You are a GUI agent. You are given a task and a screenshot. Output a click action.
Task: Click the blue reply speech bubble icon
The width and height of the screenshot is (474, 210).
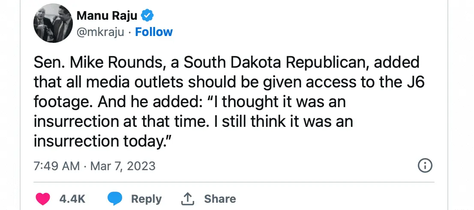[x=114, y=198]
